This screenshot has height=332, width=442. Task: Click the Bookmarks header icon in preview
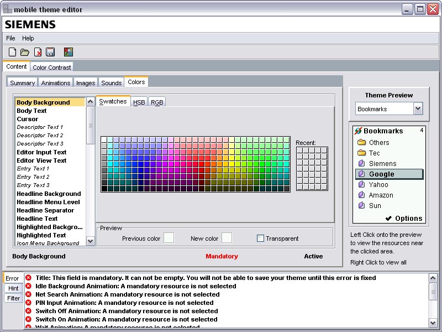(x=358, y=131)
